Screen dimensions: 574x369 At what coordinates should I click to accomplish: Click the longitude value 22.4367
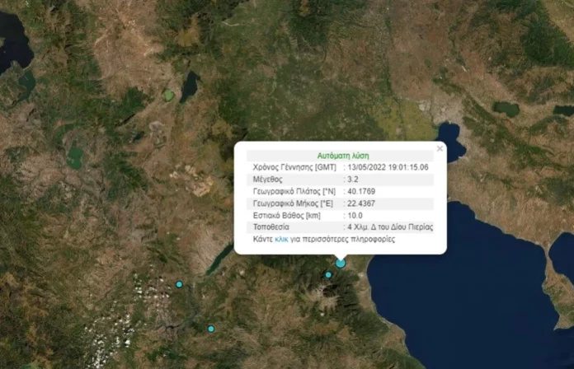coord(361,203)
